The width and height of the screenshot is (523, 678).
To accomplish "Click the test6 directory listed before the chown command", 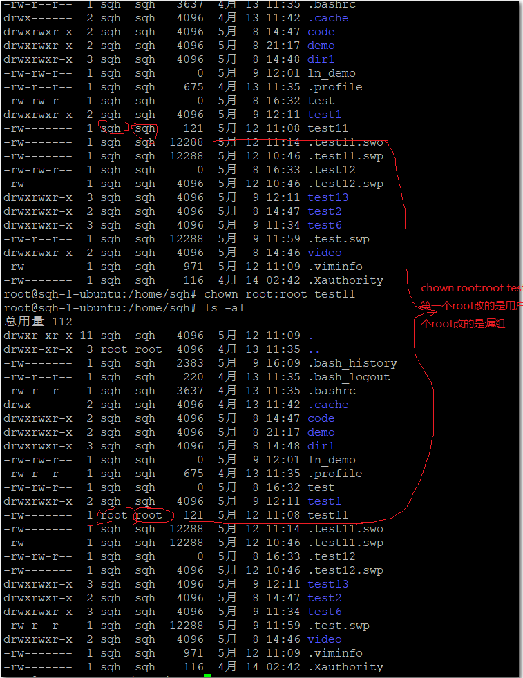I will tap(325, 225).
